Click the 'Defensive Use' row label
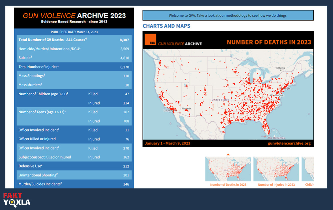333x210 pixels. coord(30,166)
